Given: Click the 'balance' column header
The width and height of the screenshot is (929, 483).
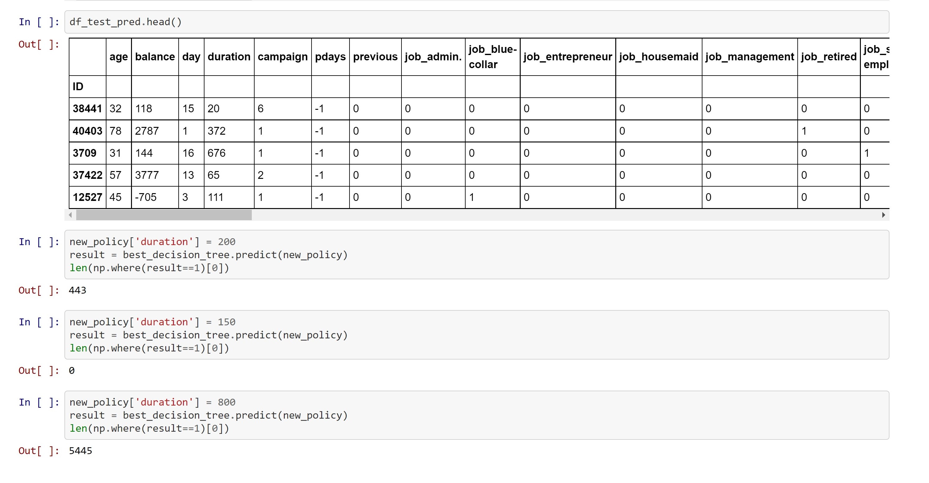Looking at the screenshot, I should click(x=155, y=57).
